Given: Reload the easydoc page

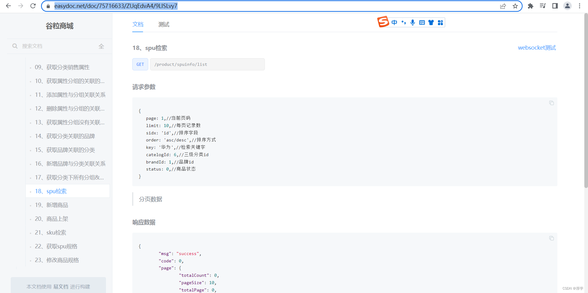Looking at the screenshot, I should [33, 6].
